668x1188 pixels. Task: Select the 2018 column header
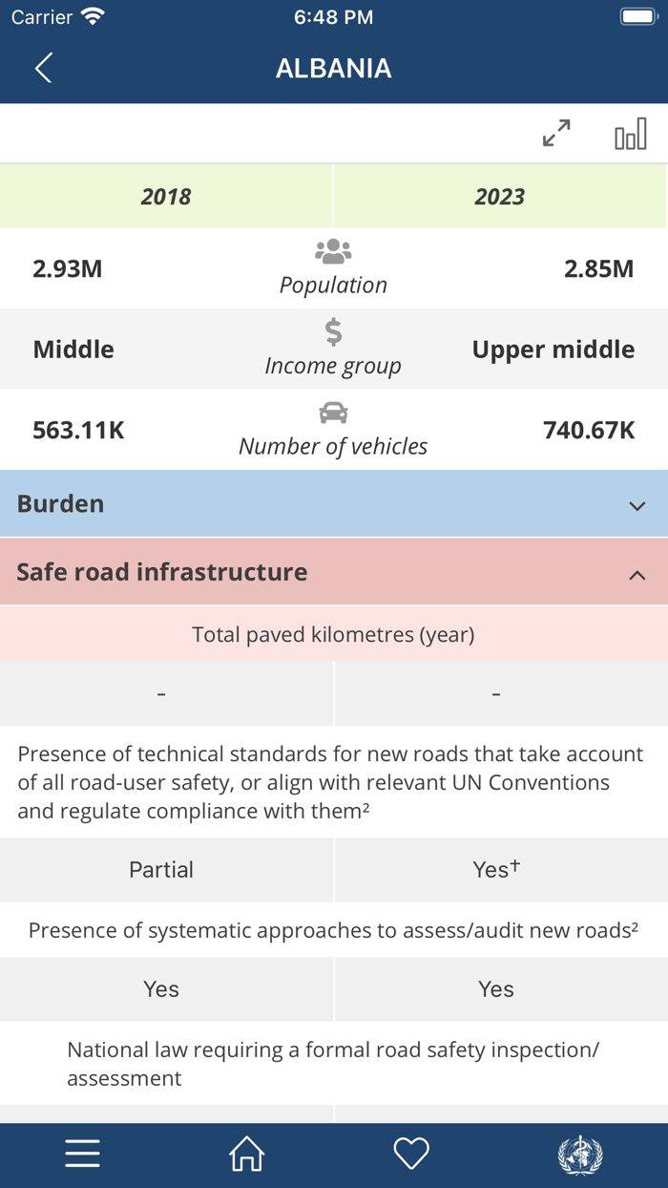click(x=166, y=196)
